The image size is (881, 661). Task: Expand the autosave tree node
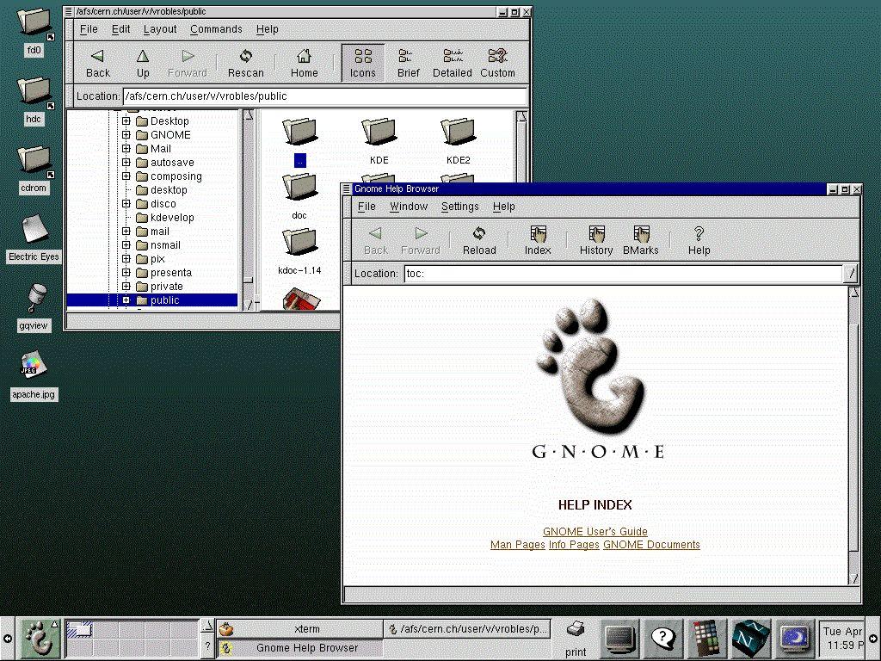(126, 163)
